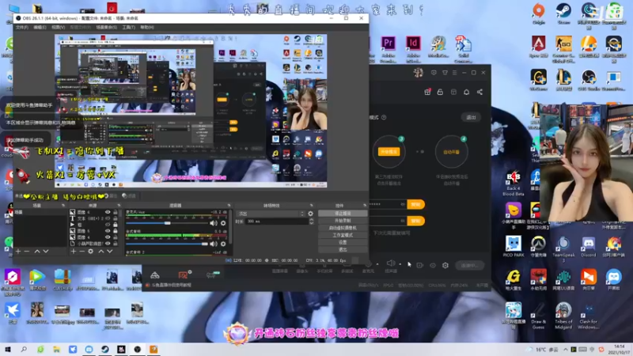Click the user avatar in Douyu title bar
Image resolution: width=633 pixels, height=356 pixels.
point(418,73)
